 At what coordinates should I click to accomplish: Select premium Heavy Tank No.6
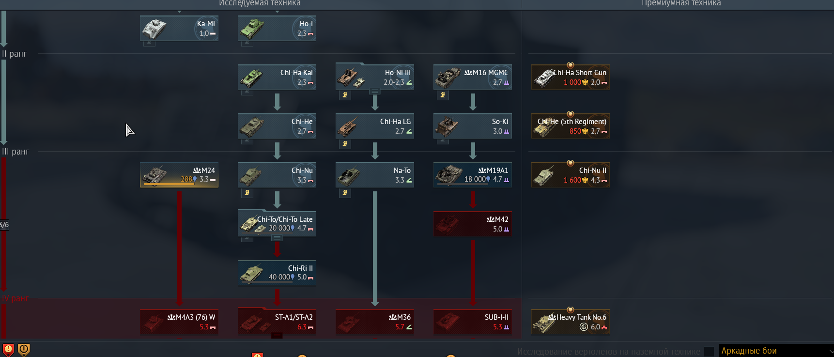[x=571, y=322]
